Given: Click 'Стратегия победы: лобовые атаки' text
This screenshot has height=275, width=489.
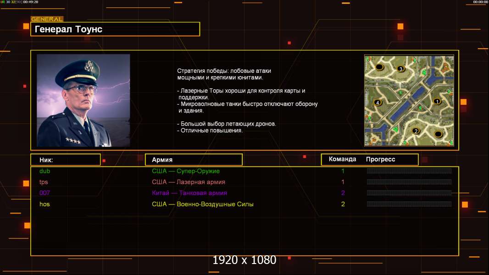Looking at the screenshot, I should point(224,71).
